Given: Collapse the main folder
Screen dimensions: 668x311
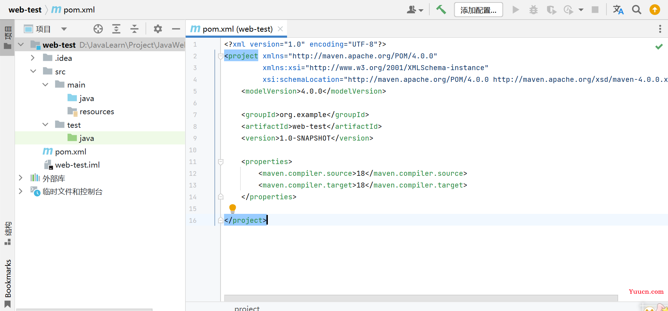Looking at the screenshot, I should point(45,84).
